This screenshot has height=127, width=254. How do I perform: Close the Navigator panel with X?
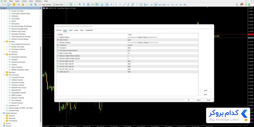tap(41, 8)
